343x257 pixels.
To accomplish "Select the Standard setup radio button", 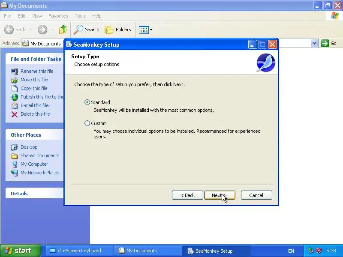I will point(87,102).
